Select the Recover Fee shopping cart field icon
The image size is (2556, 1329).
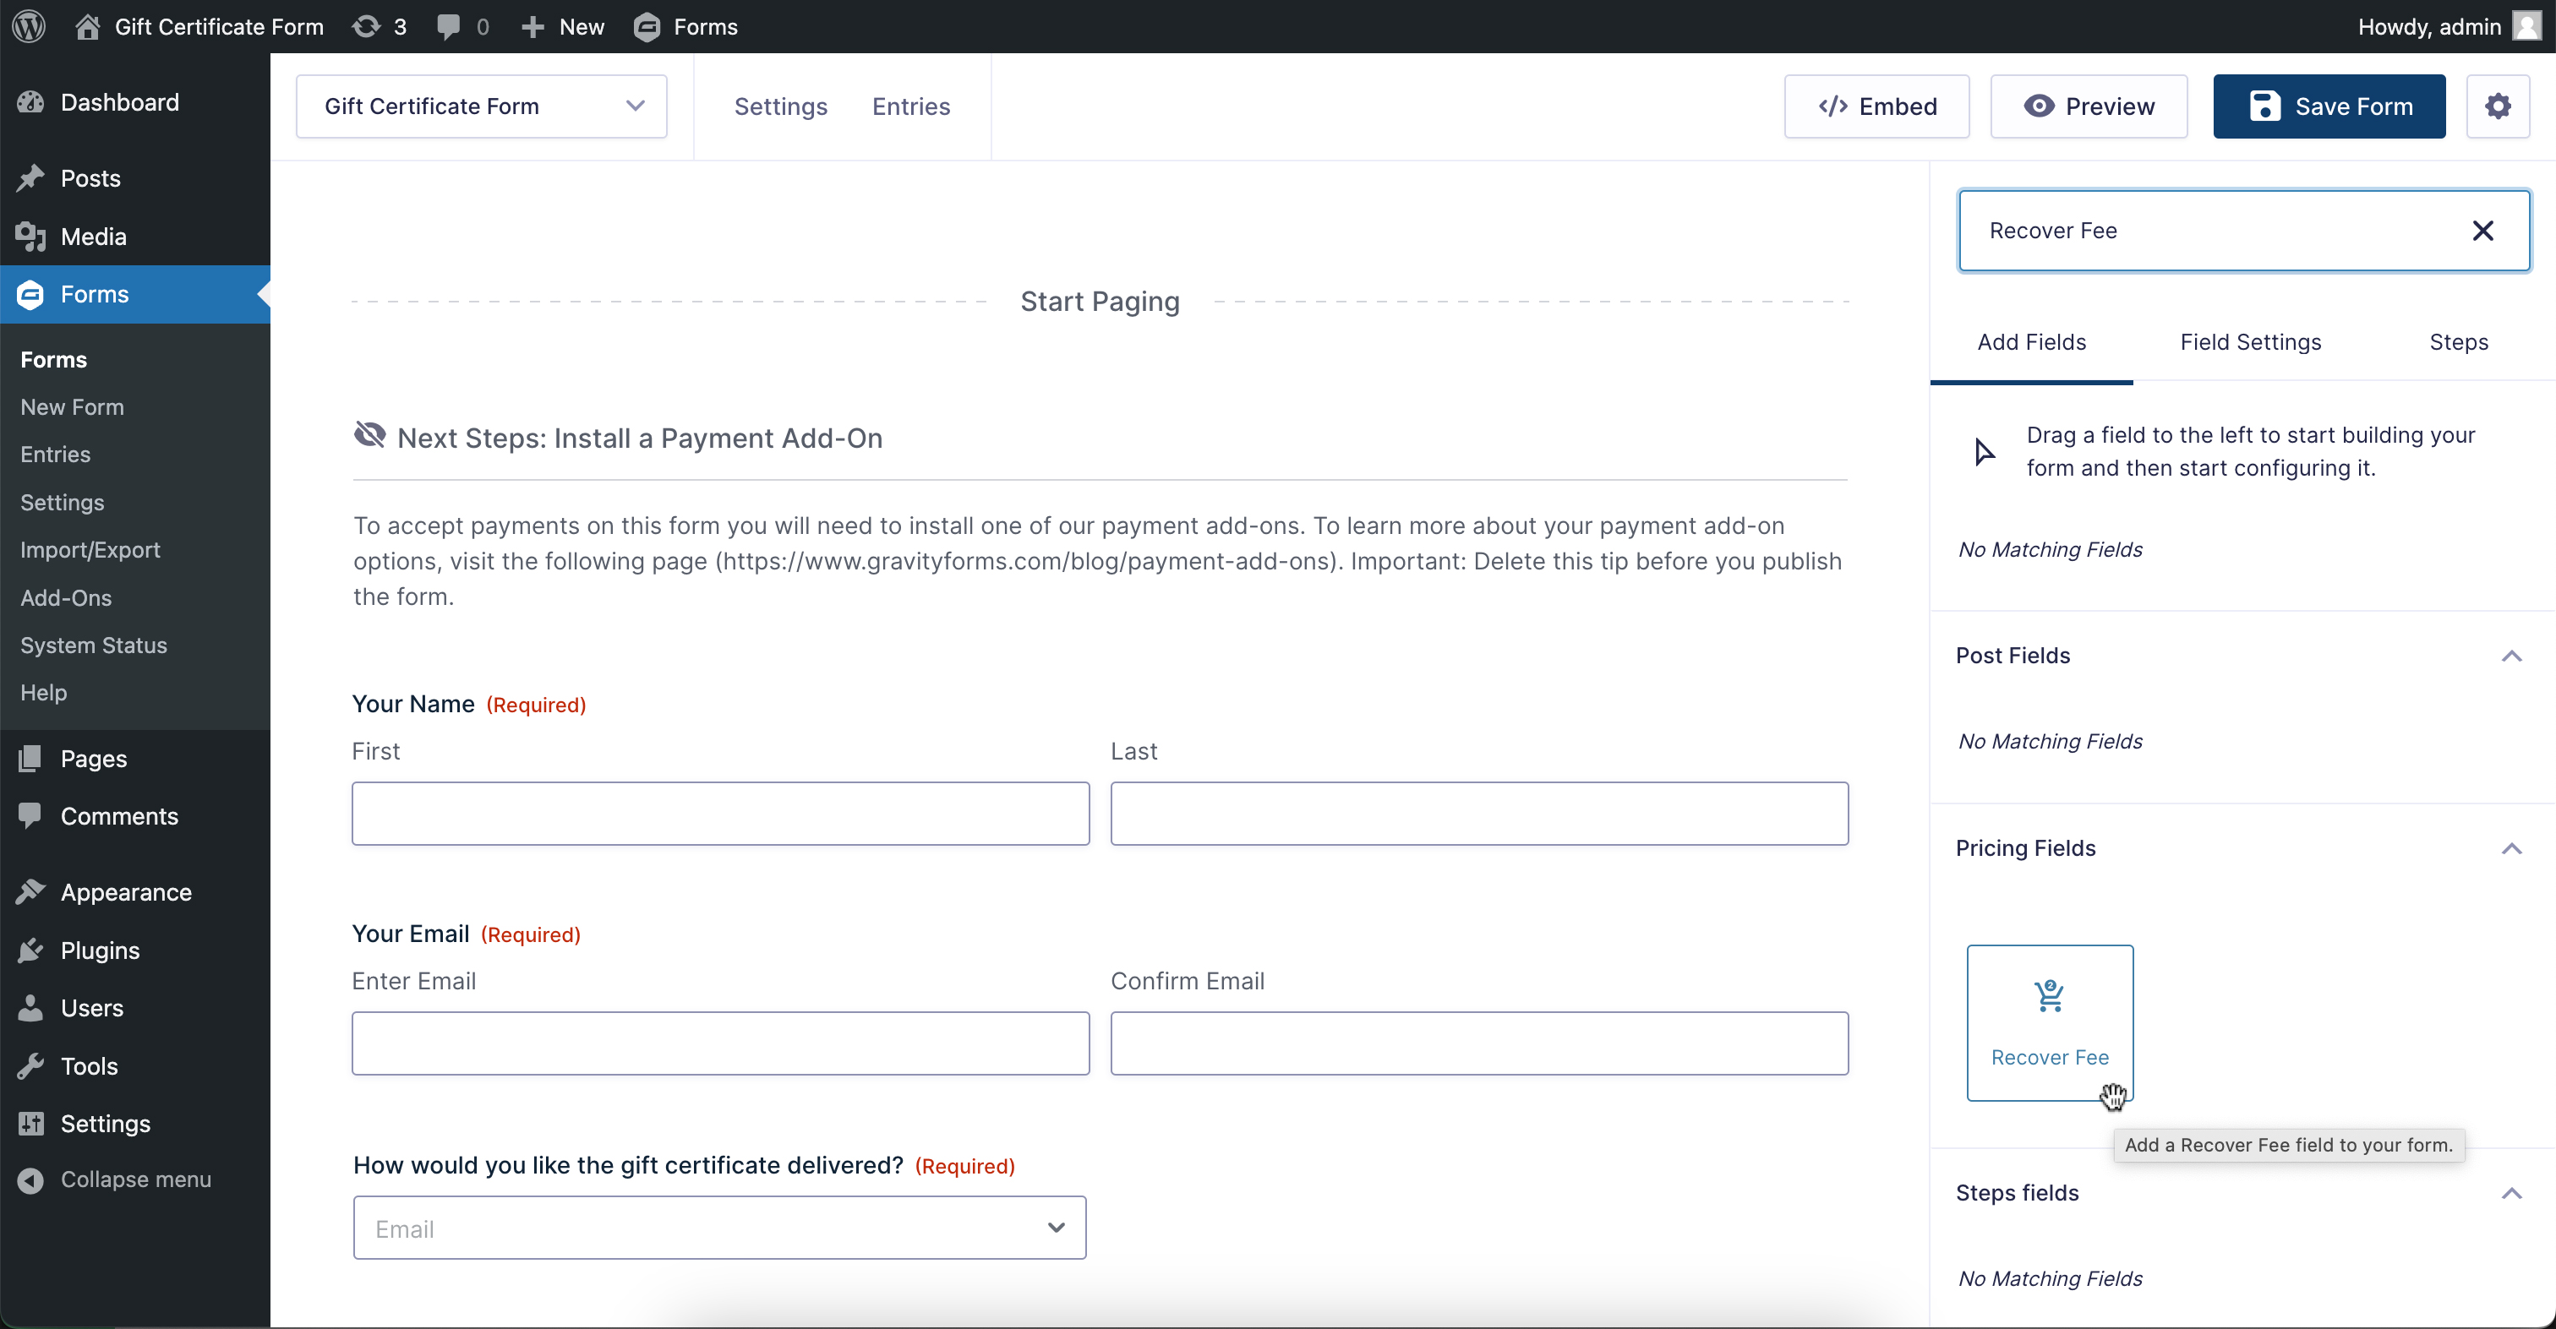[x=2049, y=996]
